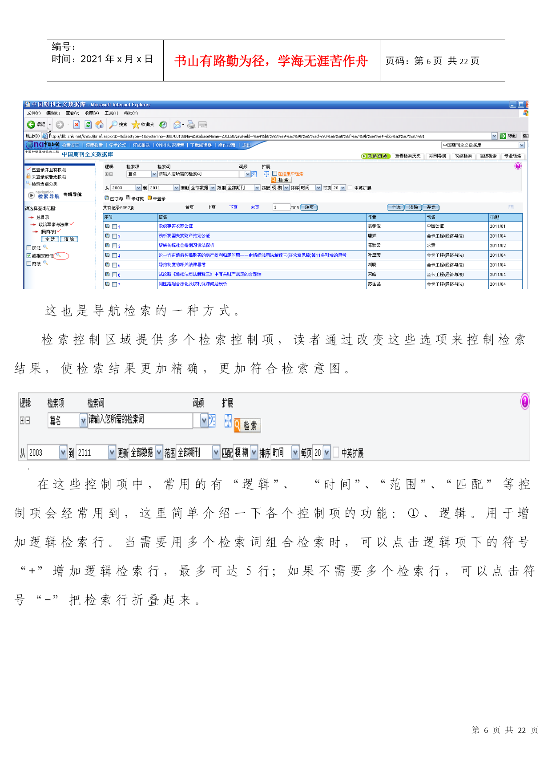The height and width of the screenshot is (781, 552).
Task: Click the IE Back arrow button
Action: (31, 125)
